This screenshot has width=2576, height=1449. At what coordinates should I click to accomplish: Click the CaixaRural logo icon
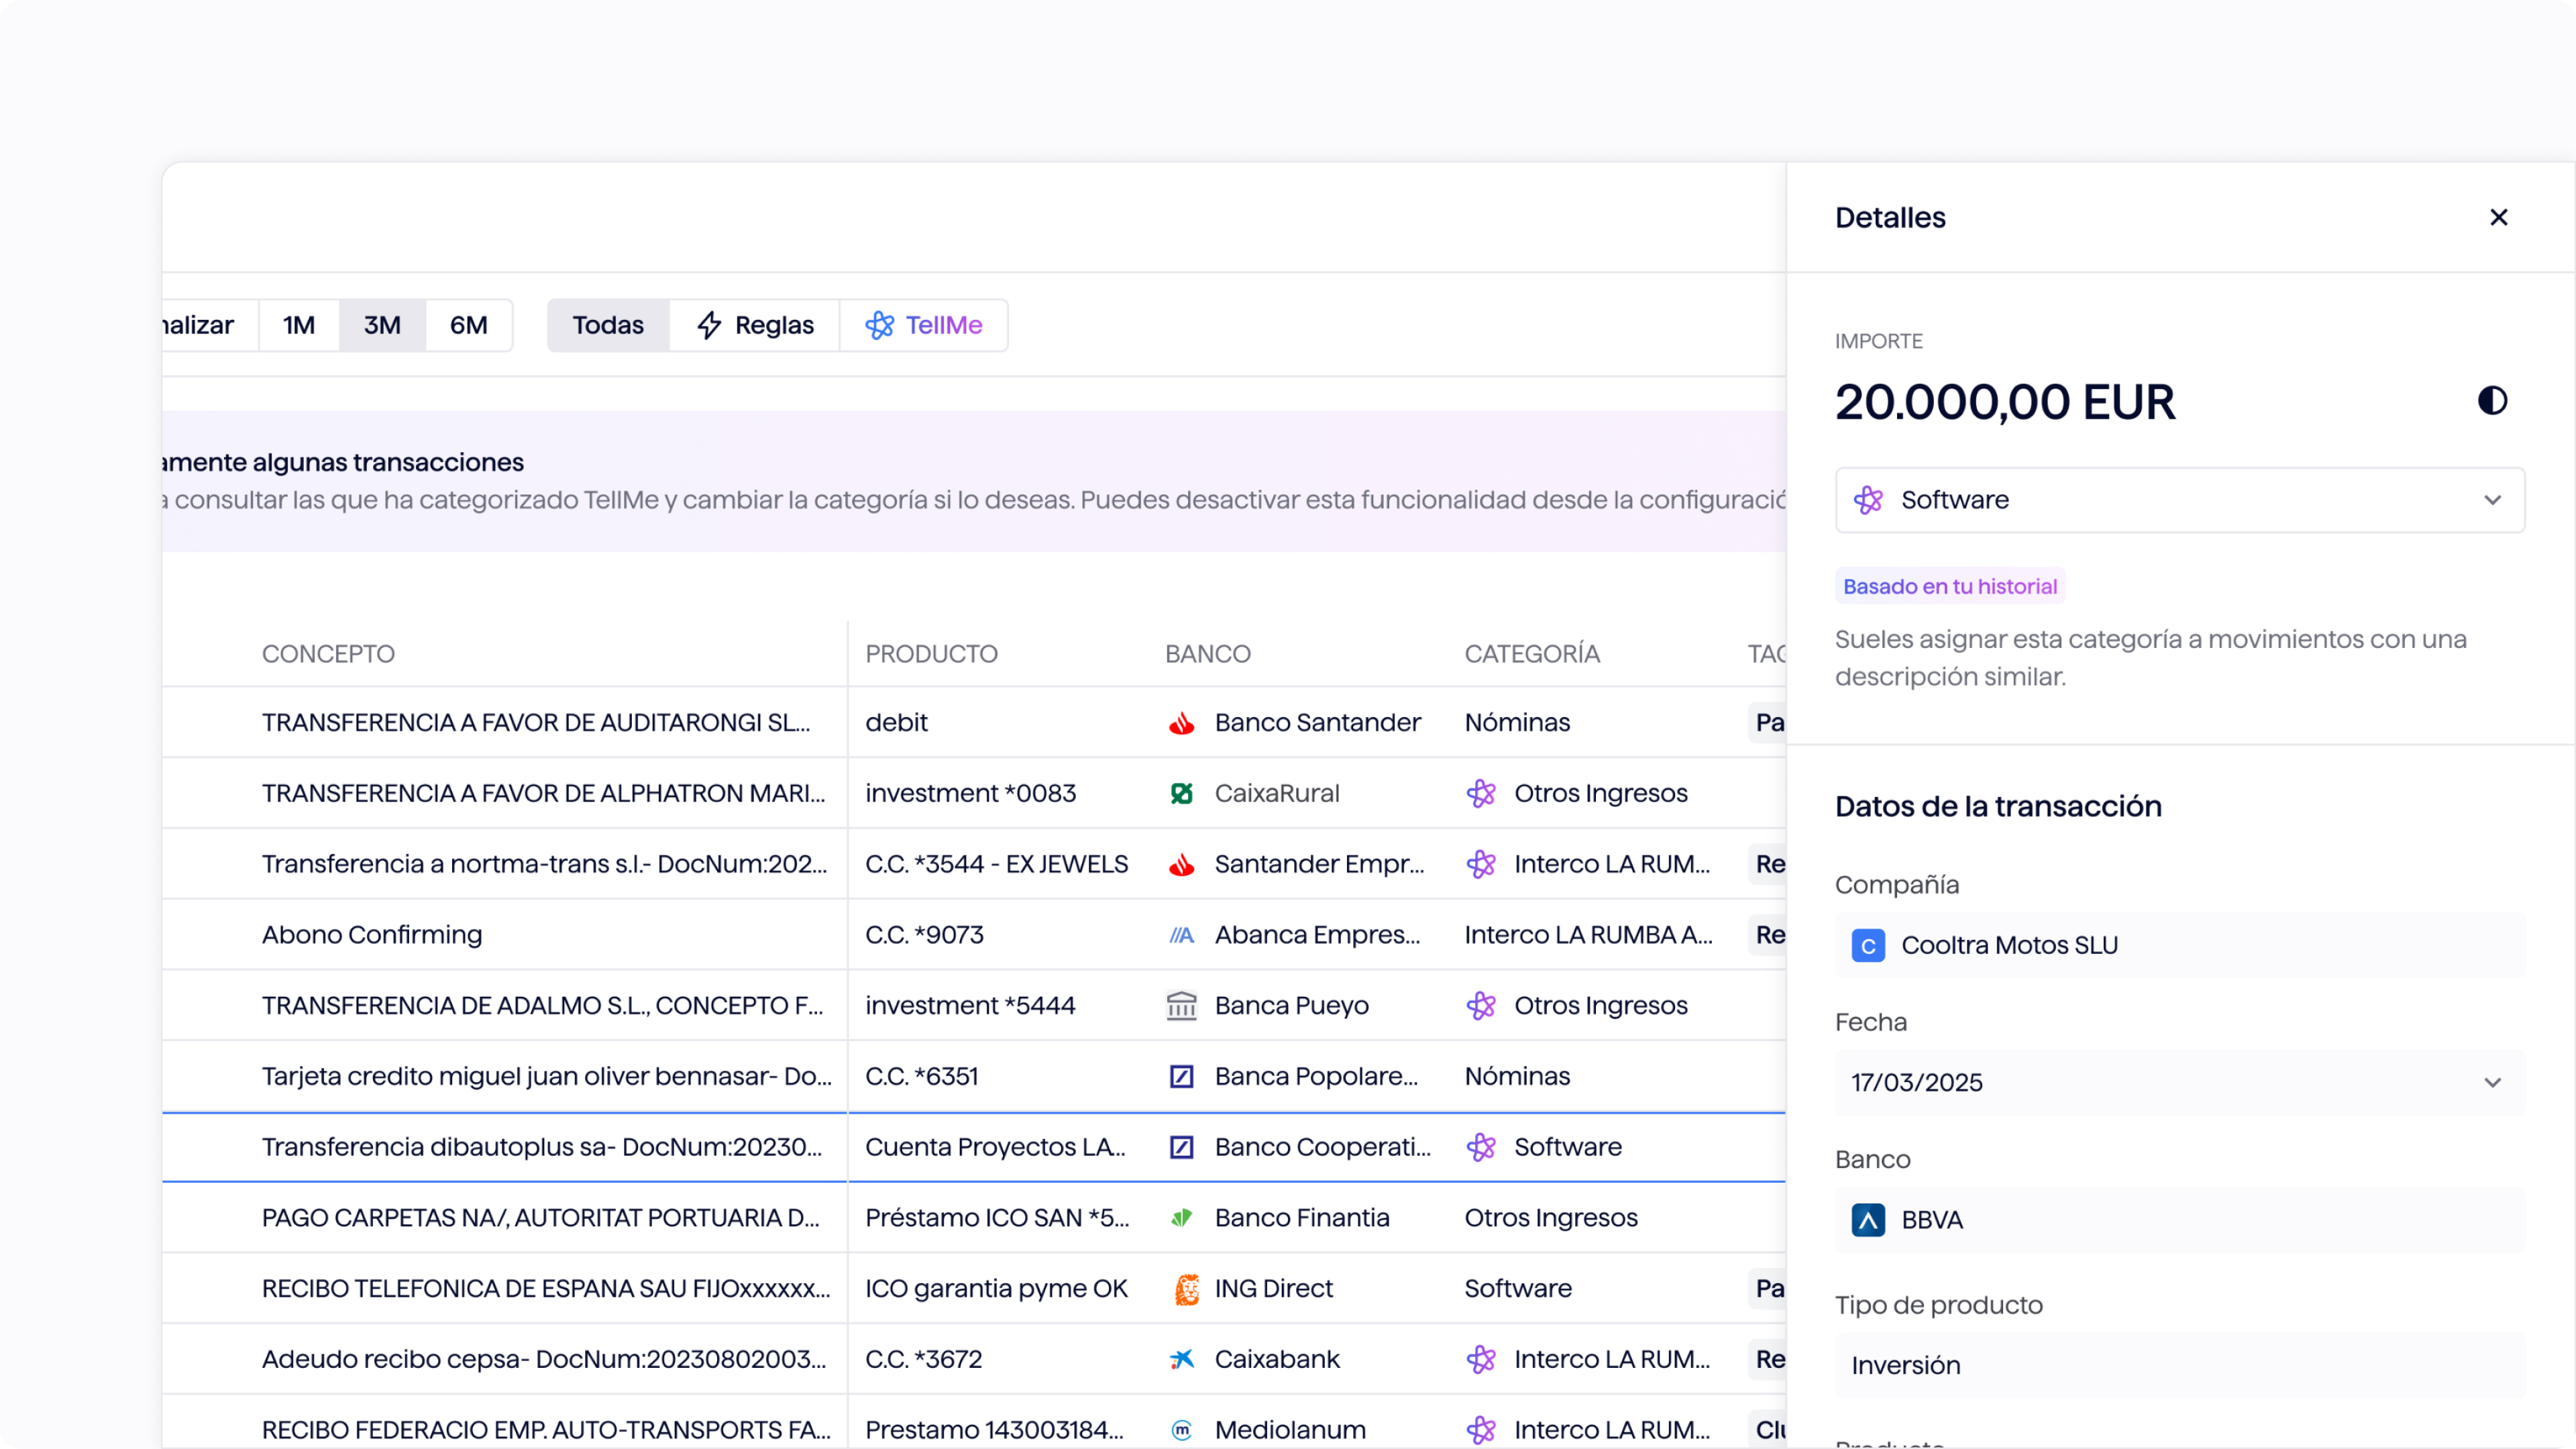(x=1182, y=793)
